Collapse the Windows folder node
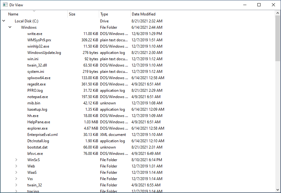 [10, 27]
